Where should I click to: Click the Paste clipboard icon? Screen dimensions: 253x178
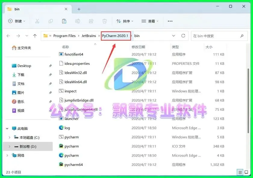click(x=64, y=21)
